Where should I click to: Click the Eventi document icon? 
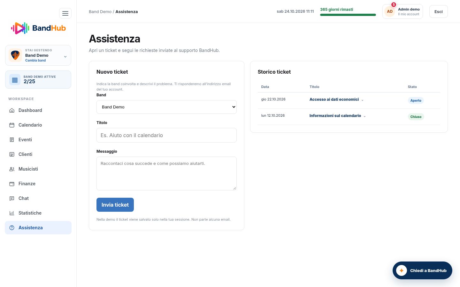tap(12, 140)
